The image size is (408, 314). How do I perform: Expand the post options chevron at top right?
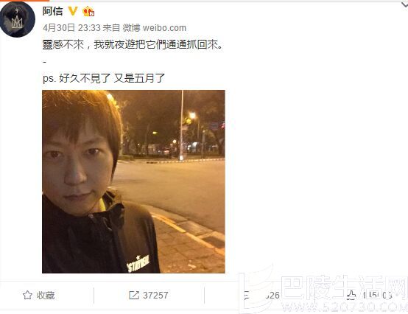pos(404,4)
